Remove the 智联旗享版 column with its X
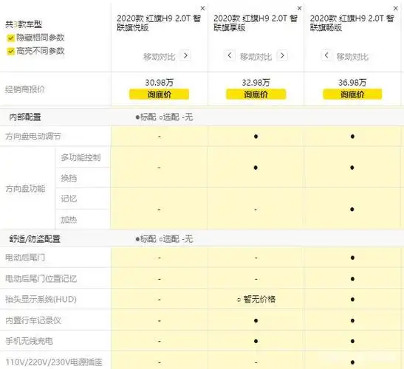The image size is (404, 369). coord(299,8)
